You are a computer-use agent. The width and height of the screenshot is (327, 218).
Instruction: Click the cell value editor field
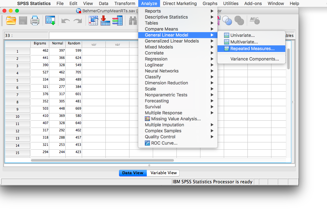tap(93, 35)
